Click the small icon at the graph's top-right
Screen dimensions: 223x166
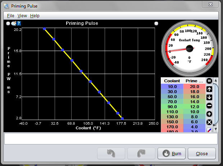[156, 23]
